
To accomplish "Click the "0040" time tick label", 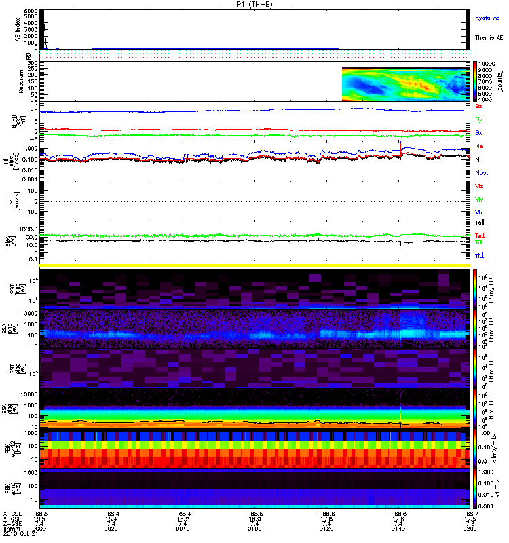I will (183, 529).
